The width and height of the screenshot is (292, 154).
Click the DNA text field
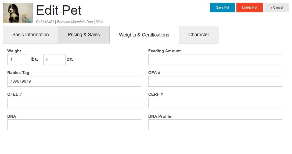74,125
